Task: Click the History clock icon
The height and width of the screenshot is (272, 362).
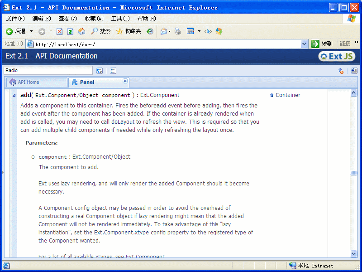Action: click(150, 31)
